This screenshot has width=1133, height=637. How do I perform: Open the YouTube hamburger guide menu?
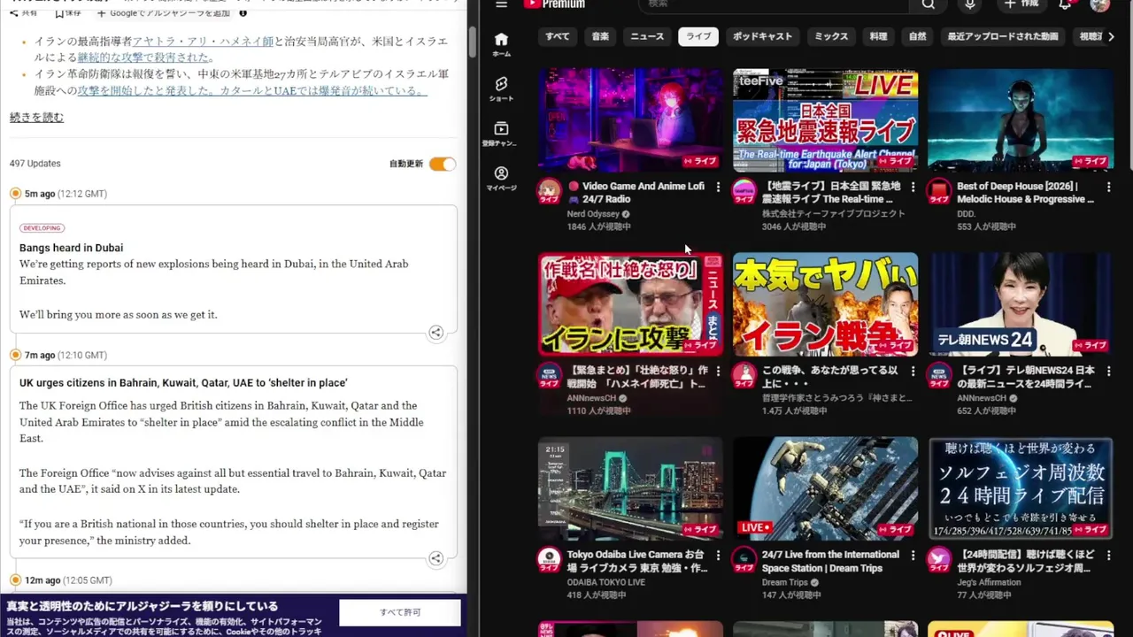(501, 4)
